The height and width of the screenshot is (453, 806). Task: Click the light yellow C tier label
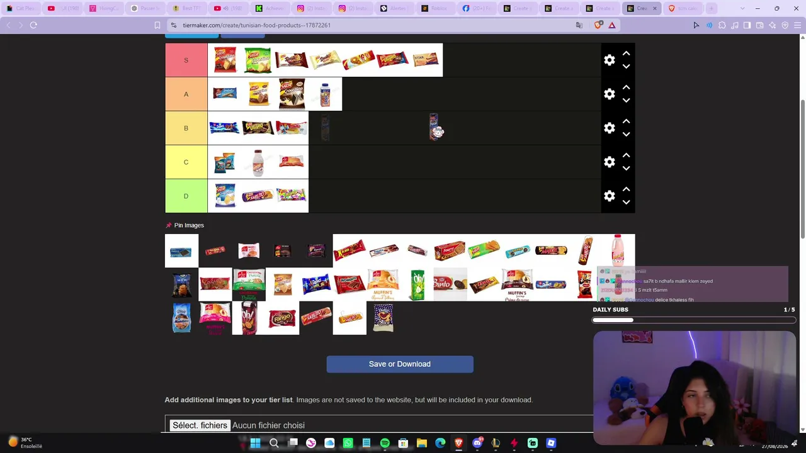[x=186, y=162]
